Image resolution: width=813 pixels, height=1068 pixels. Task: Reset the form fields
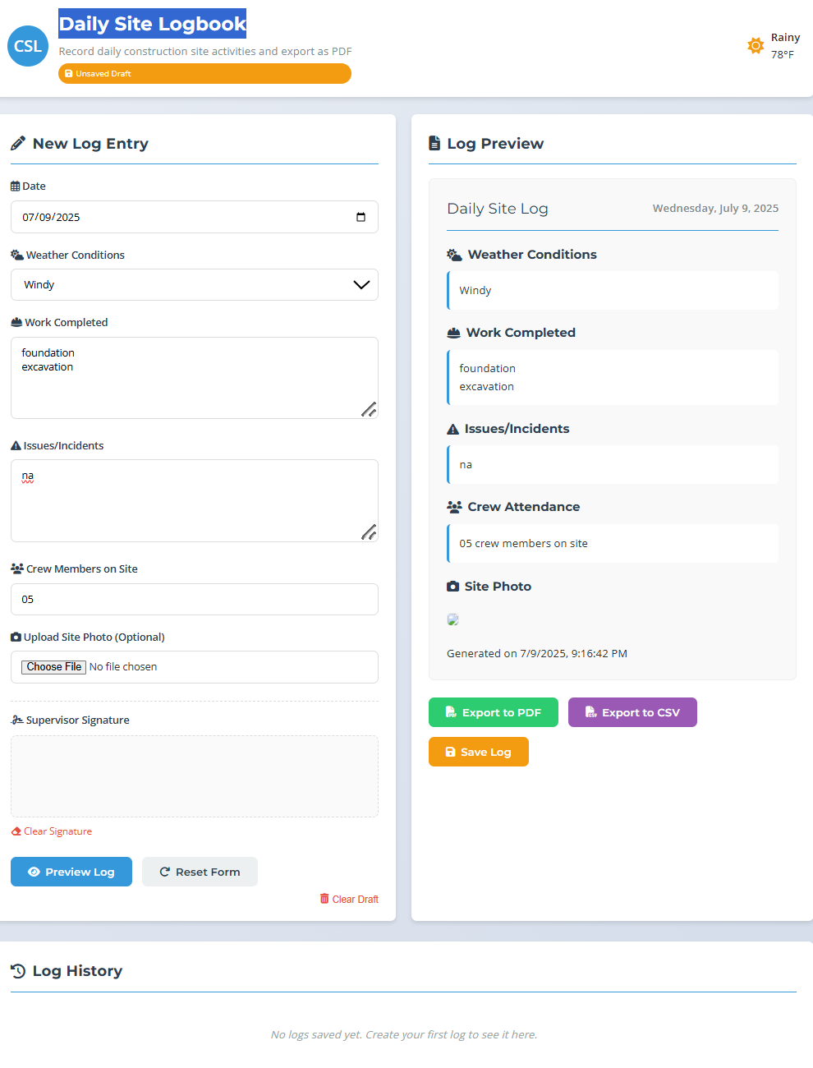200,872
